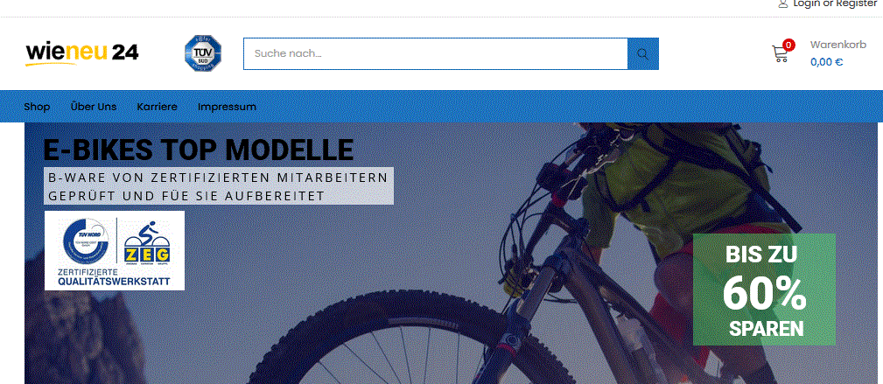Click the magnifier search button
This screenshot has height=384, width=883.
(x=643, y=54)
